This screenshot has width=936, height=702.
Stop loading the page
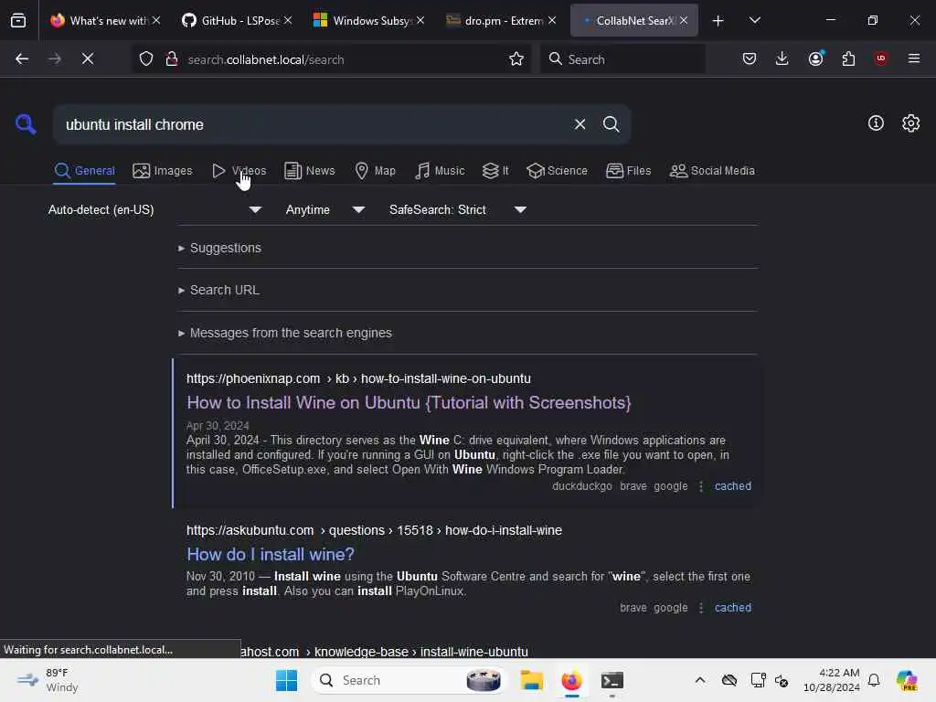88,58
